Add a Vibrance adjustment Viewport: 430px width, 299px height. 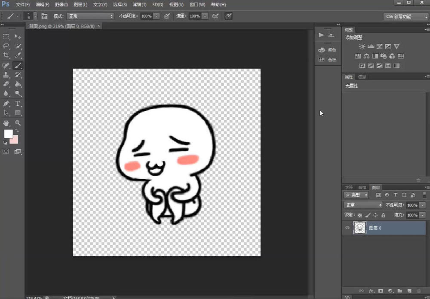396,46
